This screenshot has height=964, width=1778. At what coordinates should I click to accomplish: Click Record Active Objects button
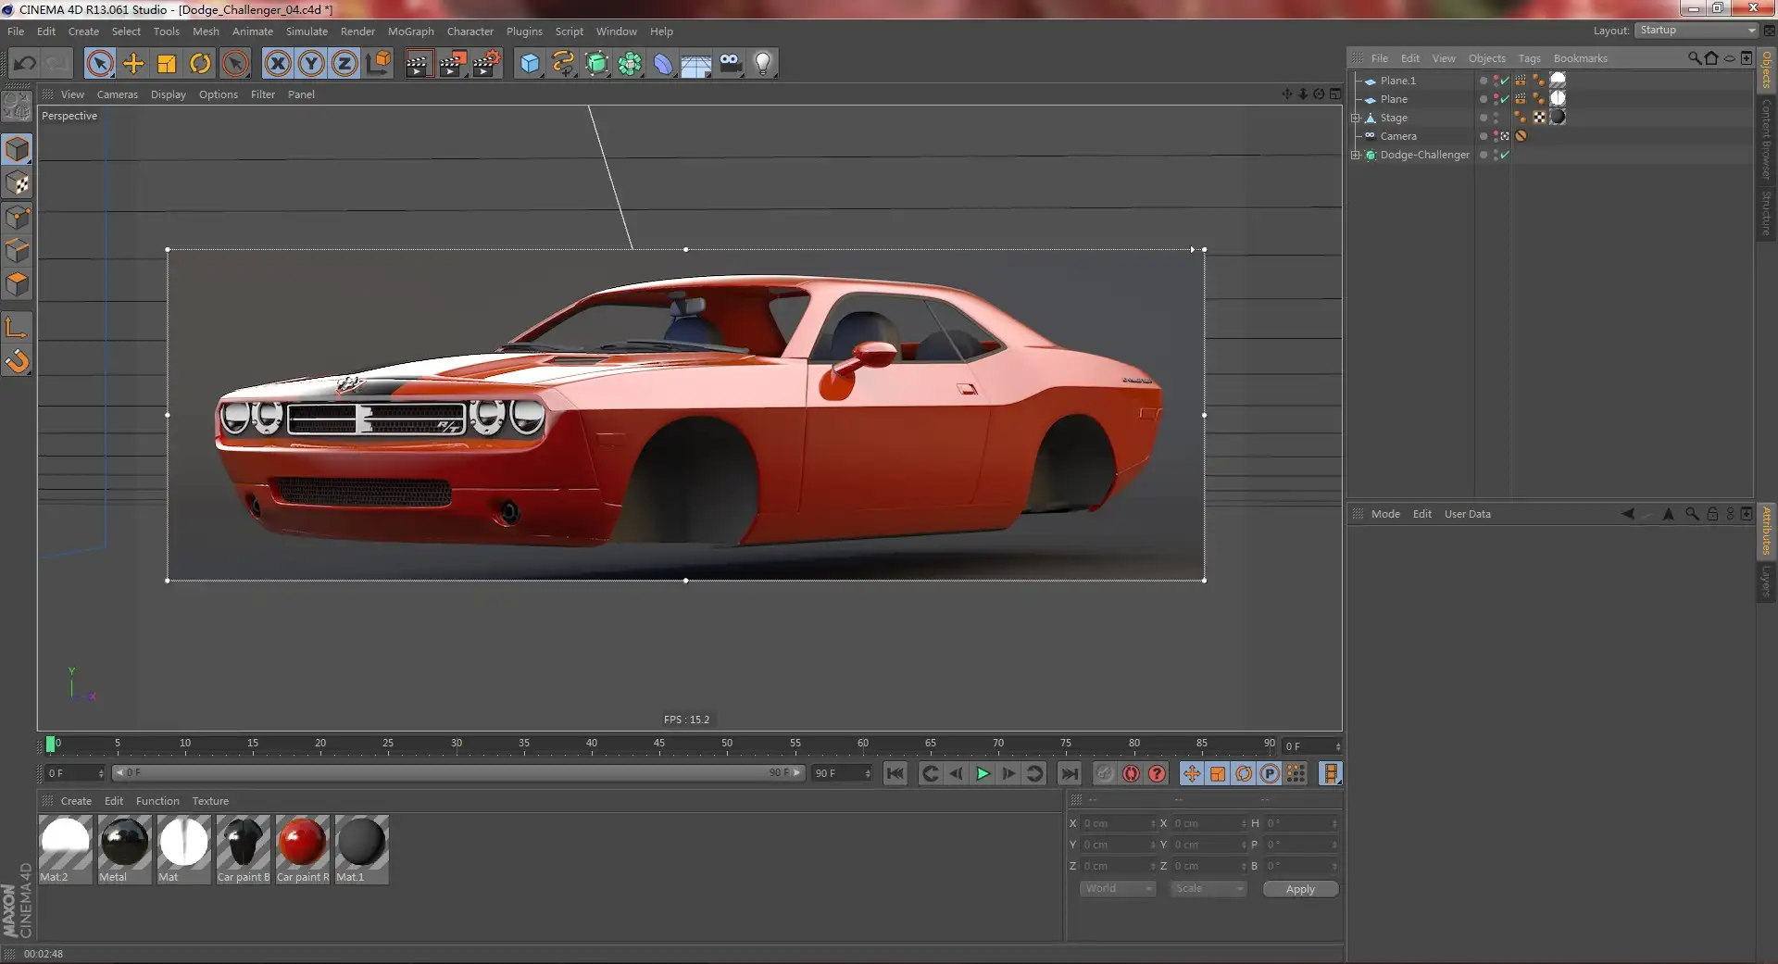pyautogui.click(x=1105, y=773)
